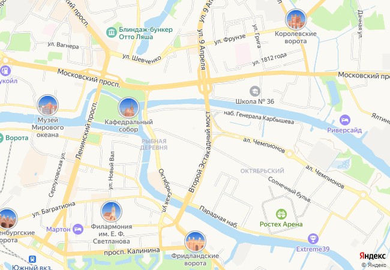Click the Филармония им. Светланова landmark icon

point(111,212)
